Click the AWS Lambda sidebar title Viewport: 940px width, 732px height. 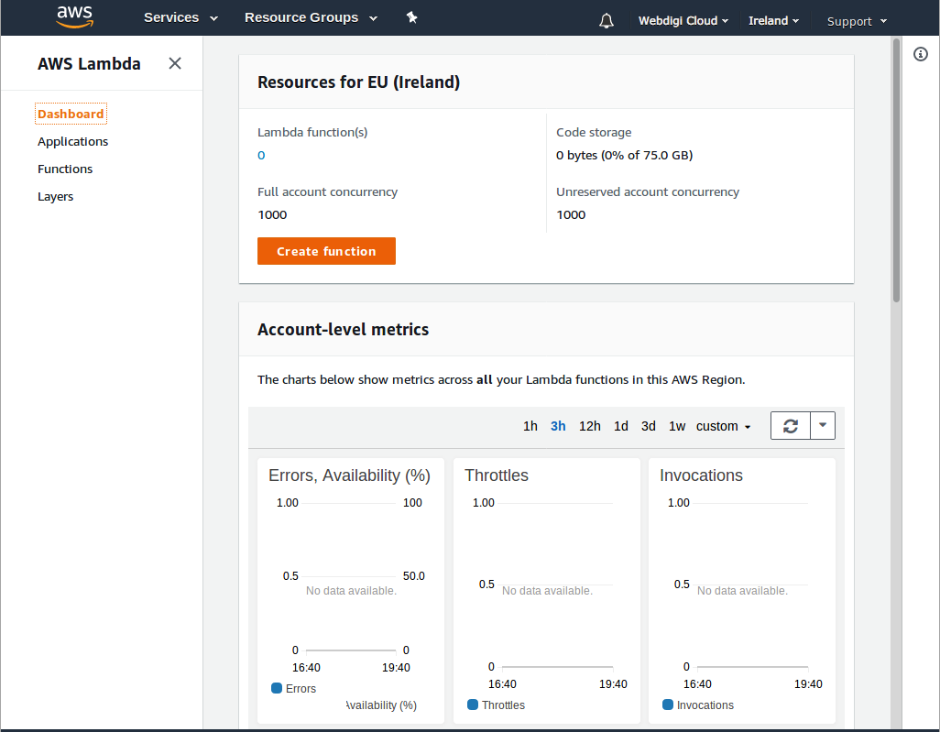pyautogui.click(x=89, y=64)
